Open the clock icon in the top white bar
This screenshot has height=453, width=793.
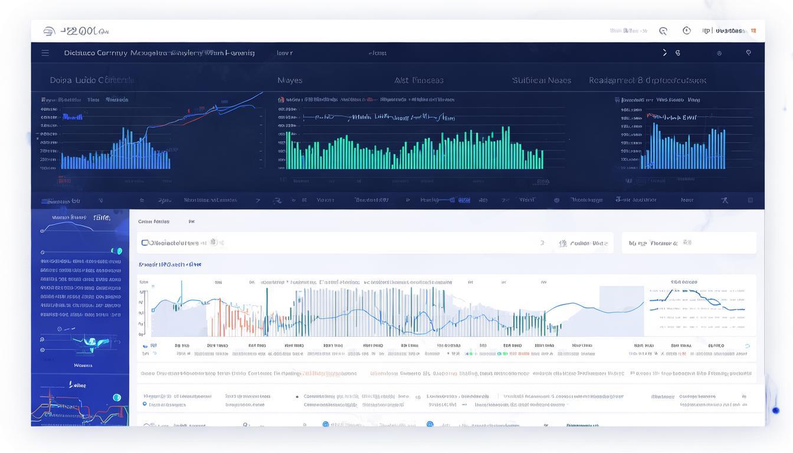[687, 31]
